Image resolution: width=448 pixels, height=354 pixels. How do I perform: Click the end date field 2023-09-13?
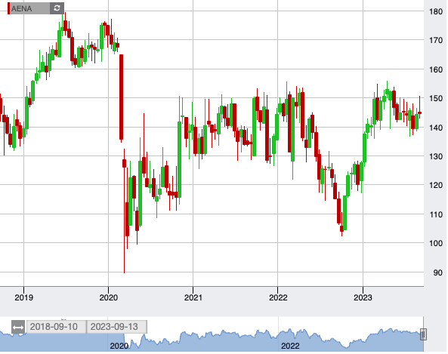point(116,327)
